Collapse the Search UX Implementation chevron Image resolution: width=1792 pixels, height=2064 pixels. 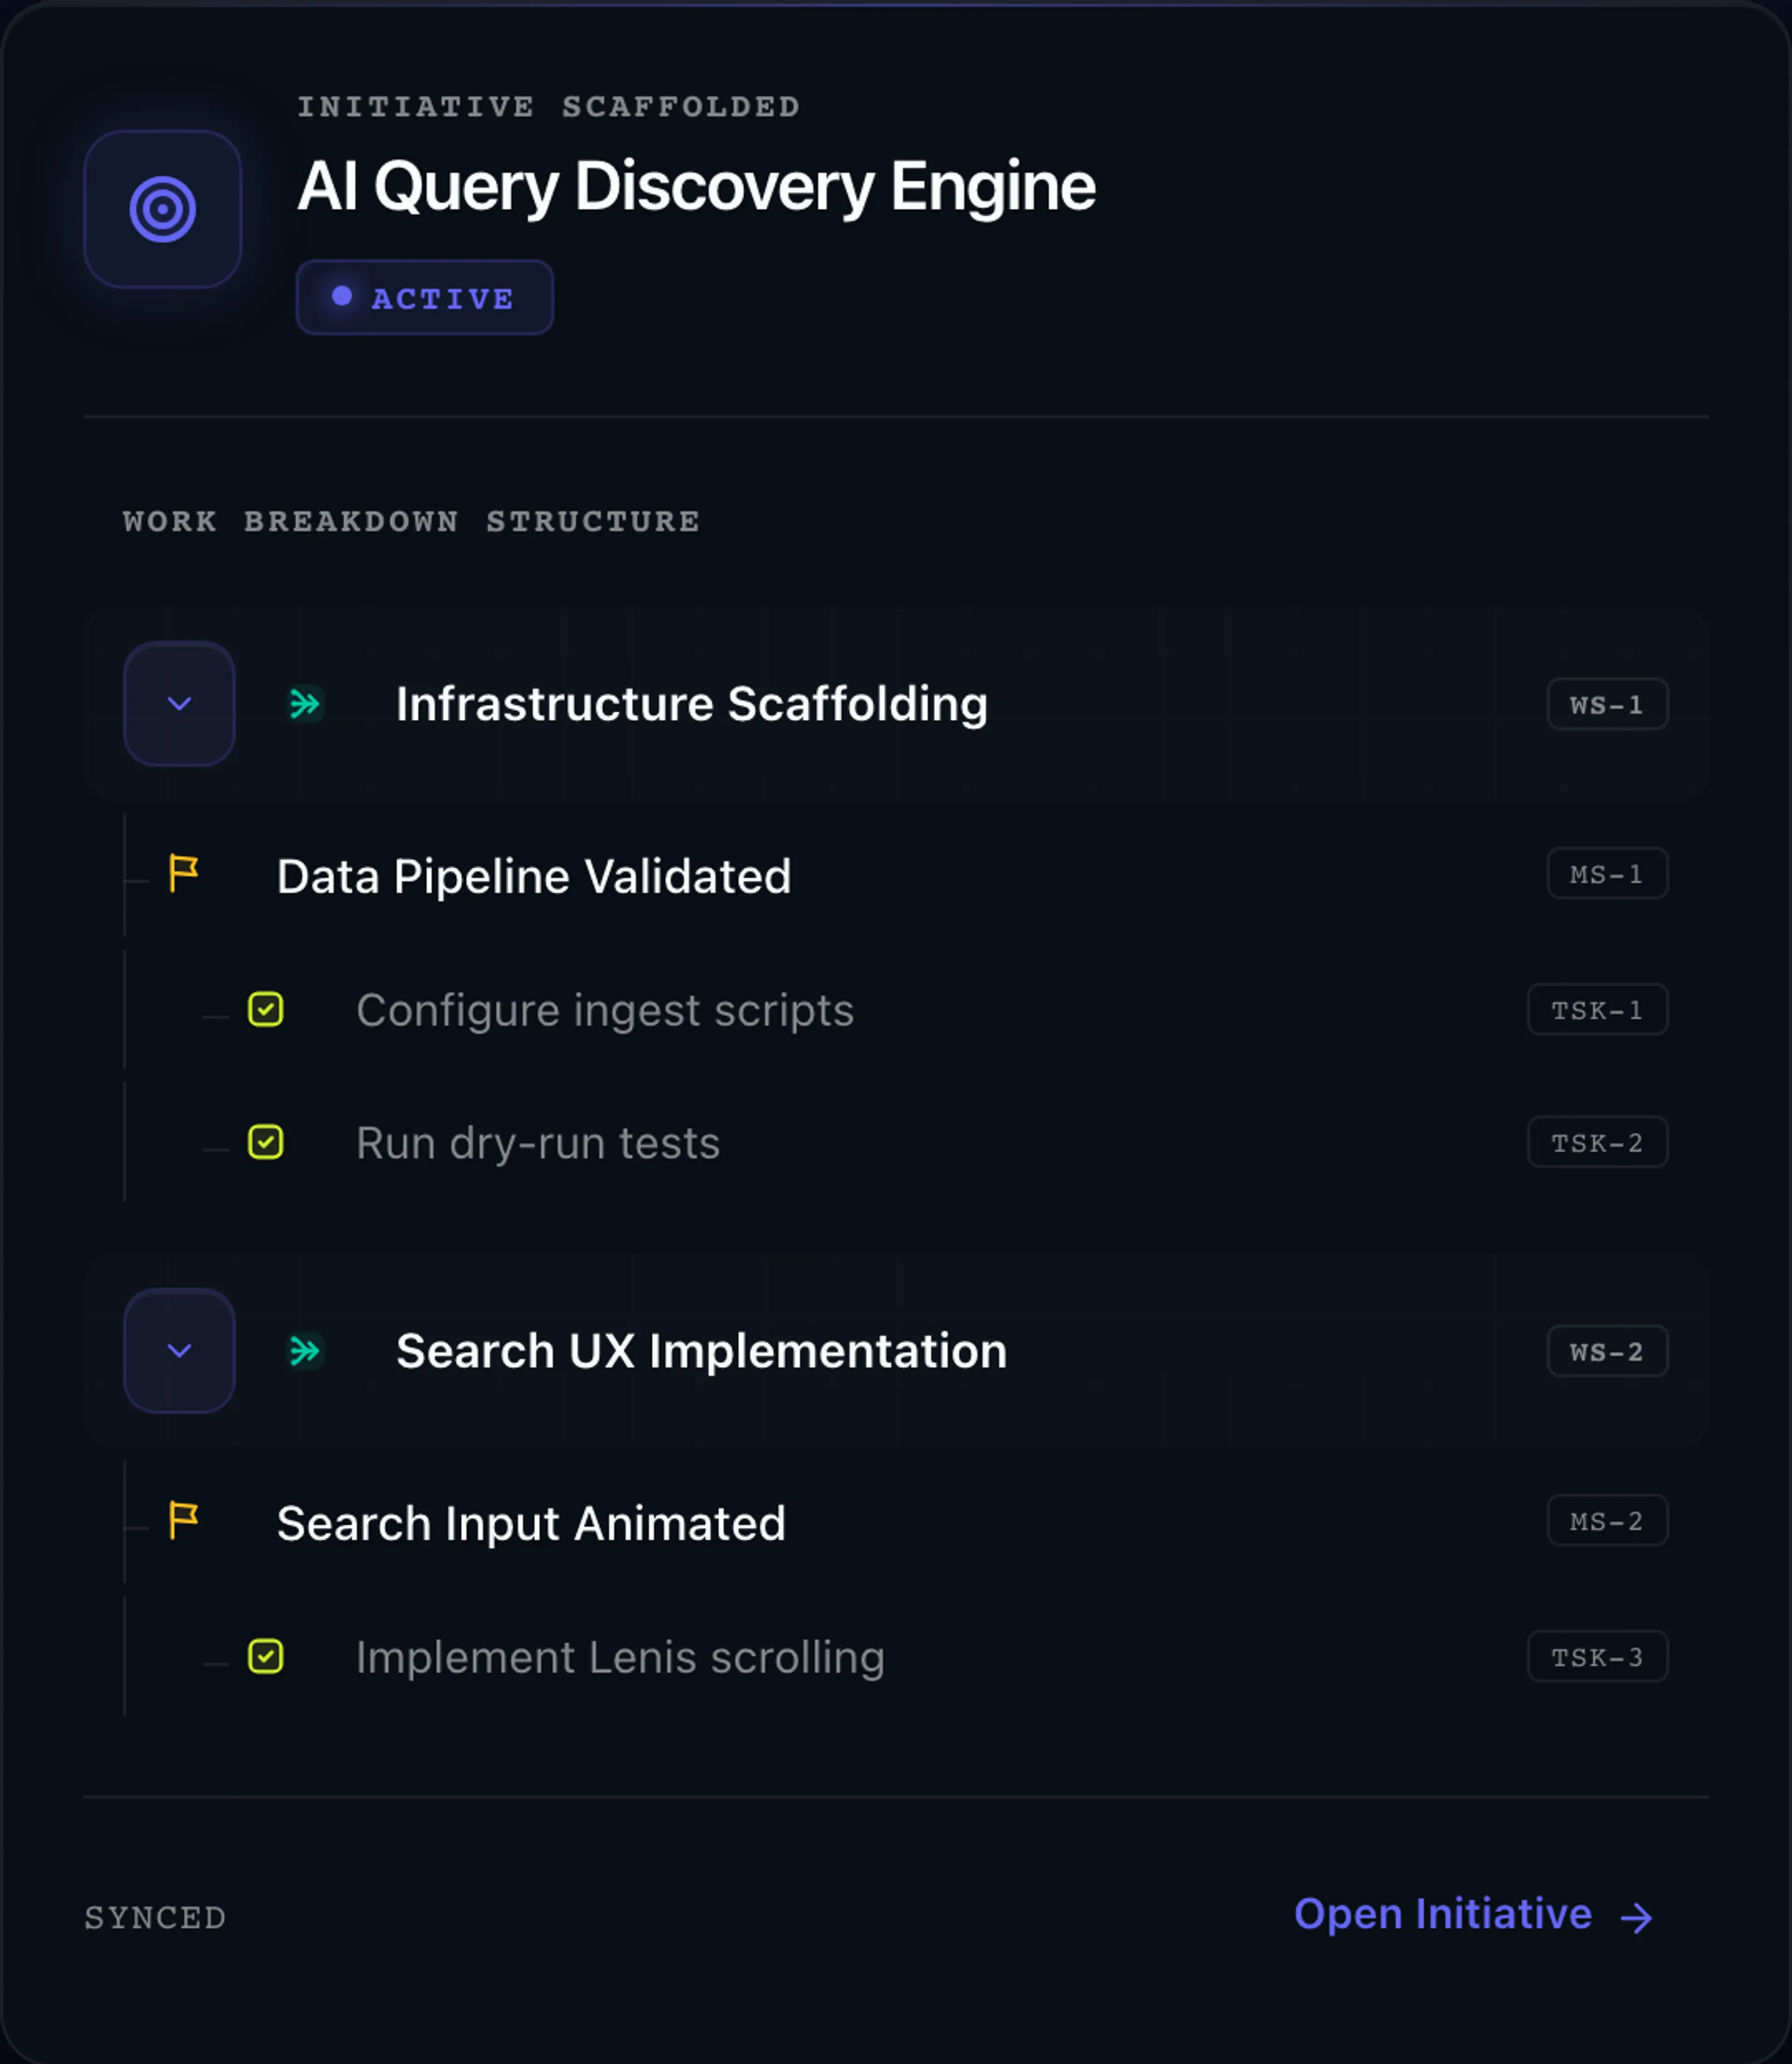tap(179, 1351)
